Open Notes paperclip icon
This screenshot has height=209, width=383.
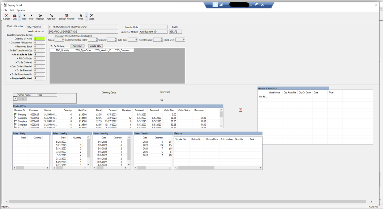(x=81, y=16)
